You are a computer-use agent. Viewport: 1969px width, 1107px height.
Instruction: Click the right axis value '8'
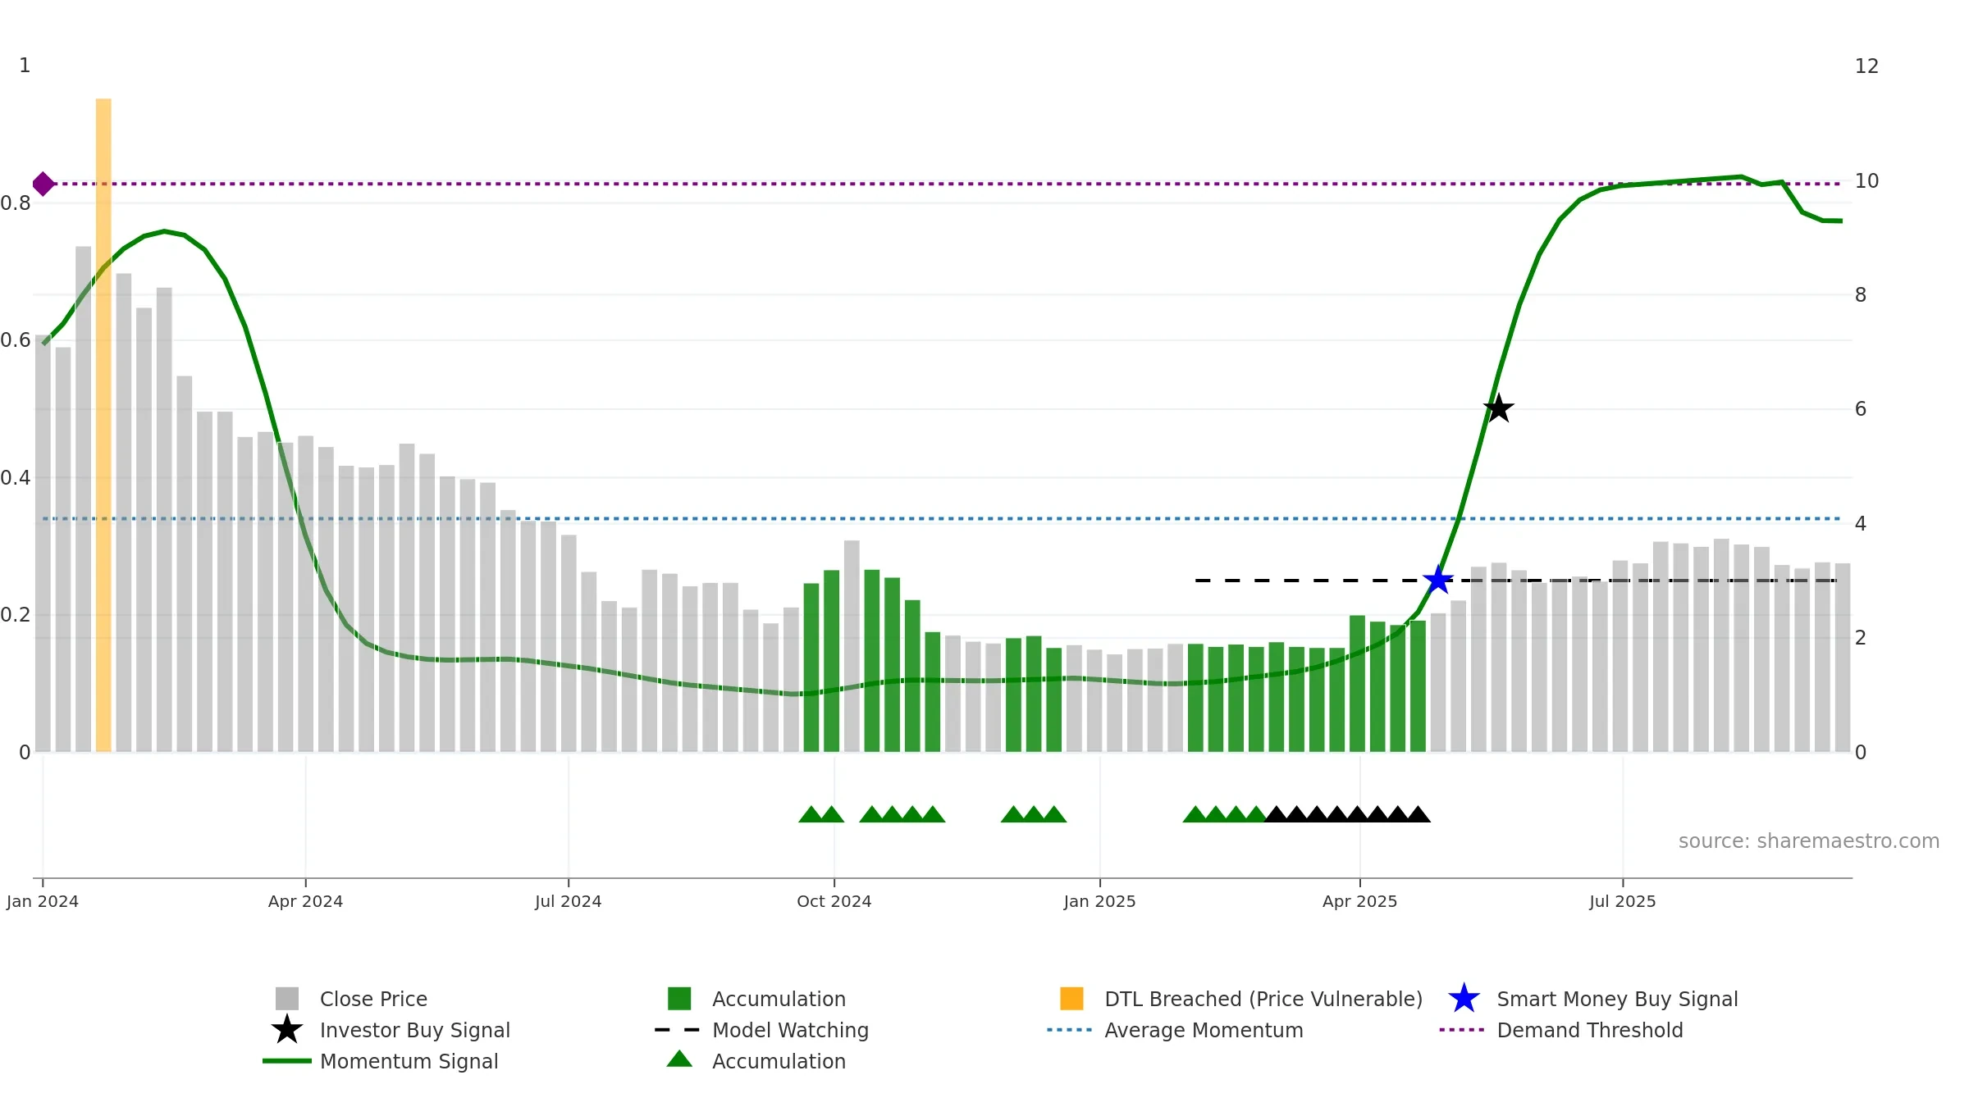pyautogui.click(x=1861, y=295)
